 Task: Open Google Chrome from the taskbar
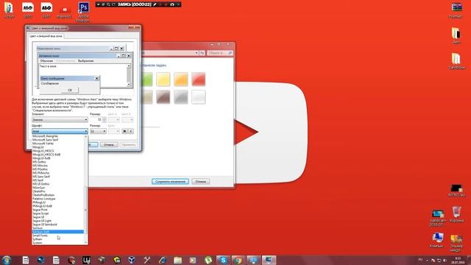coord(238,260)
